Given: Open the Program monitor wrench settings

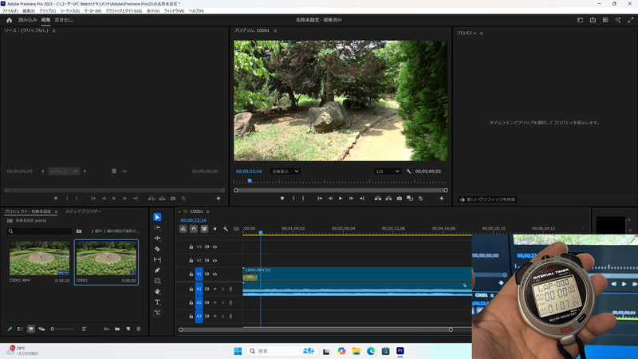Looking at the screenshot, I should click(408, 172).
